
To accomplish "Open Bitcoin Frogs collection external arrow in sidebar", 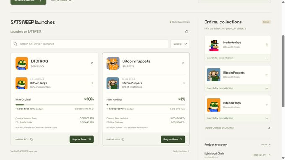I will 267,105.
